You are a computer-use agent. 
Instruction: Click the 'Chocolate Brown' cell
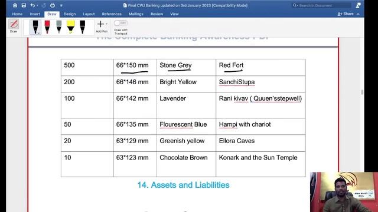point(186,164)
